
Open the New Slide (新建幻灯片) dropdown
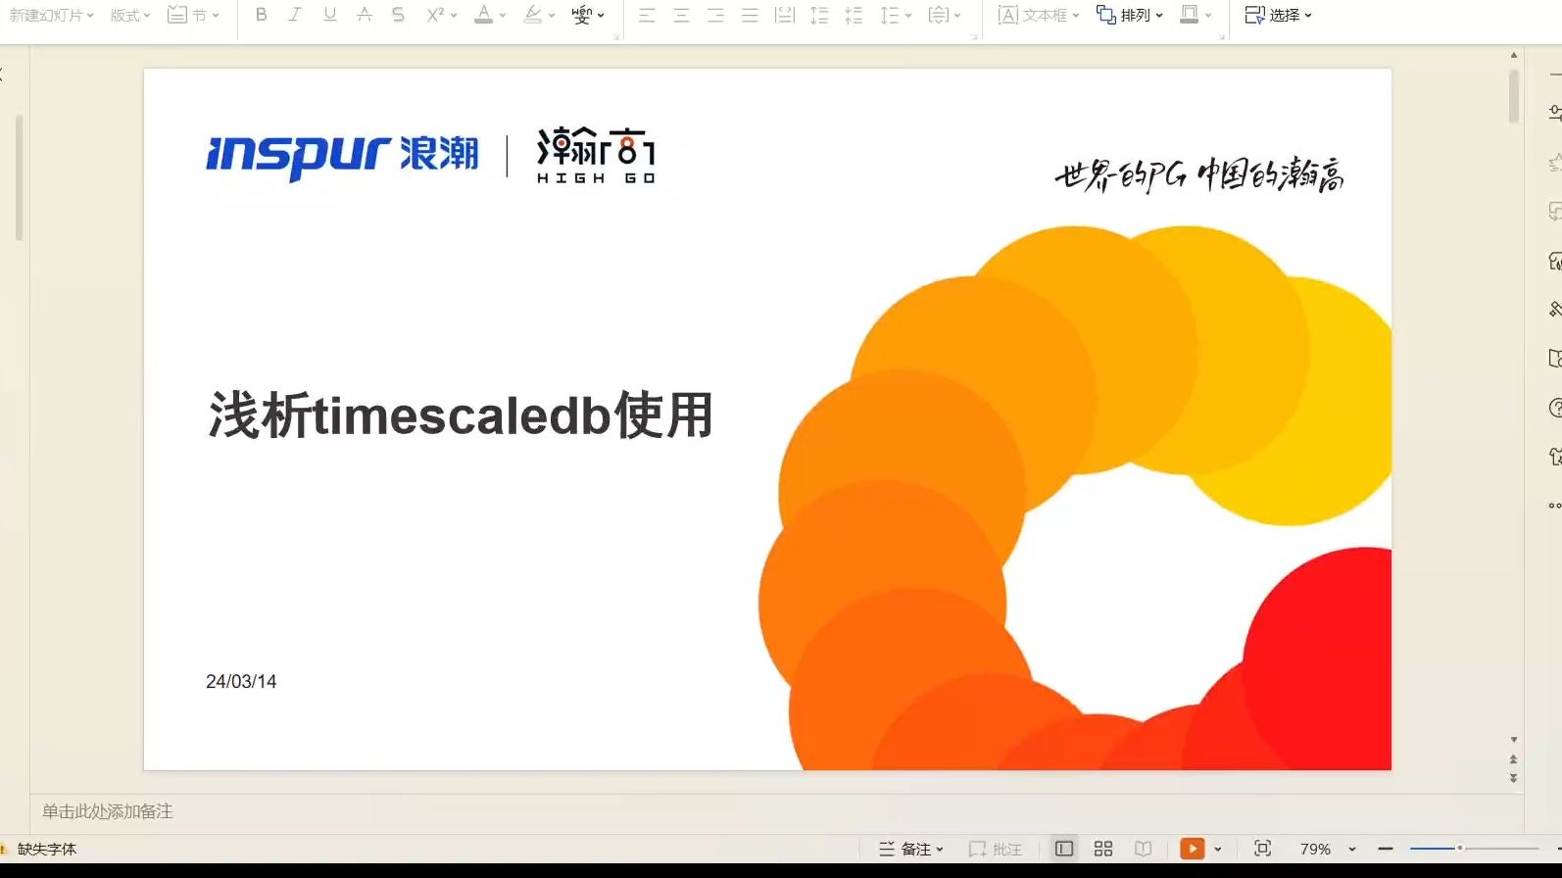coord(51,15)
